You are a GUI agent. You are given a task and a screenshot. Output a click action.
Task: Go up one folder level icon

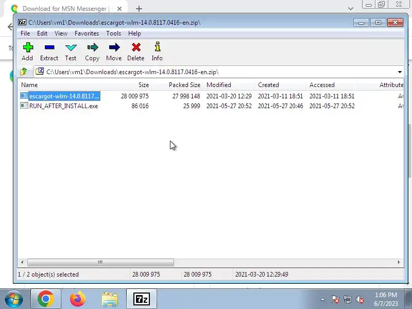click(x=24, y=72)
